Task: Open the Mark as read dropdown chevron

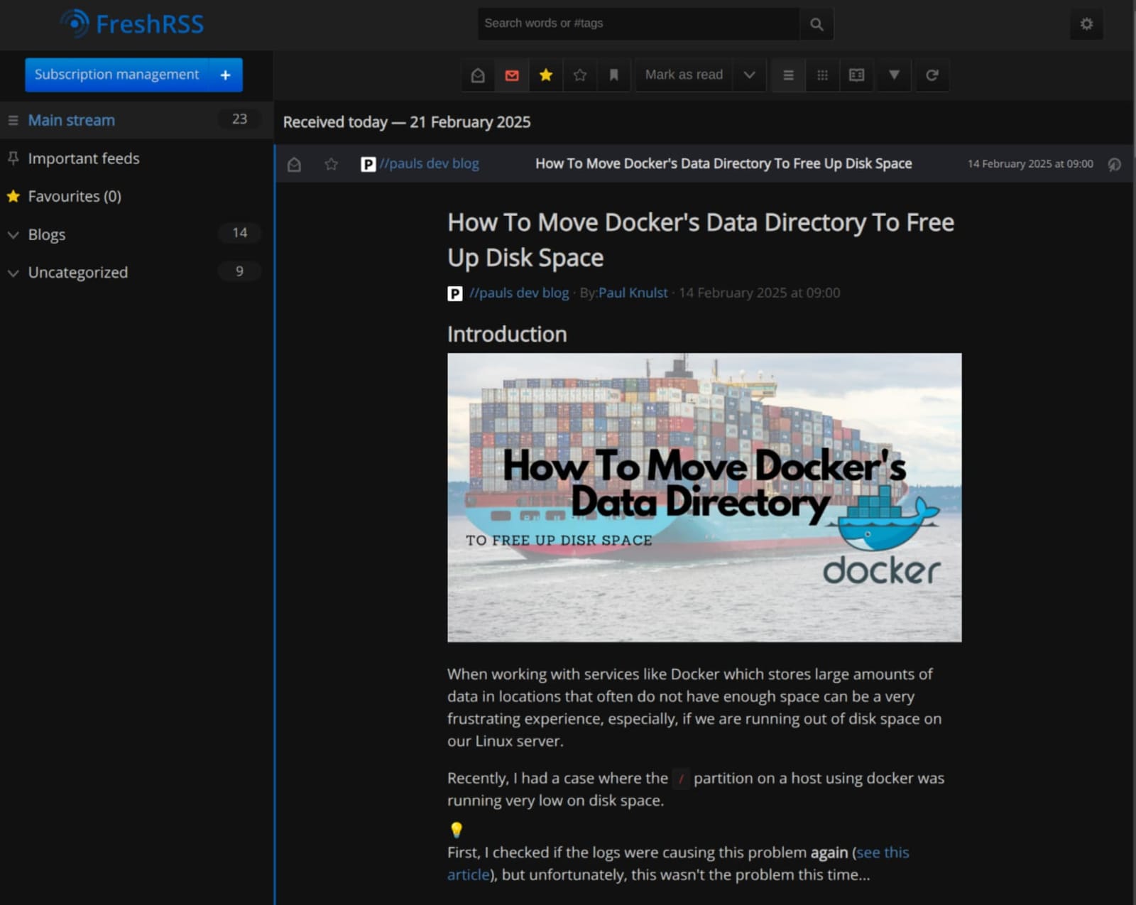Action: [749, 75]
